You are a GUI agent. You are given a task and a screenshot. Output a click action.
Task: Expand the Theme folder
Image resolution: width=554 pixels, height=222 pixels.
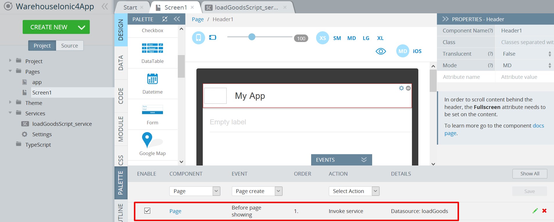pyautogui.click(x=10, y=102)
